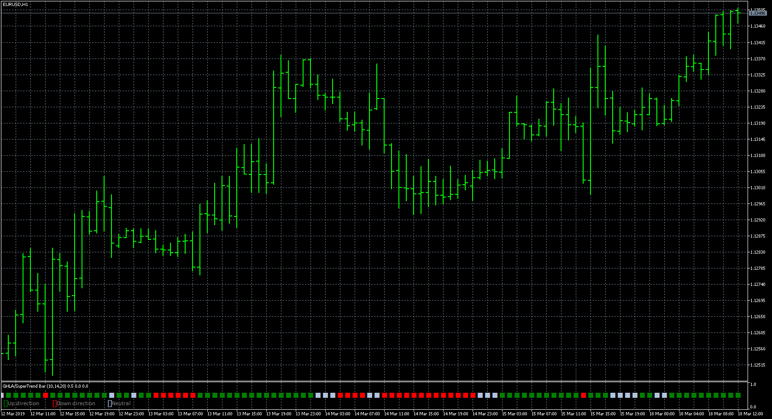
Task: Click the 1.13010 level on the price scale
Action: coord(758,188)
